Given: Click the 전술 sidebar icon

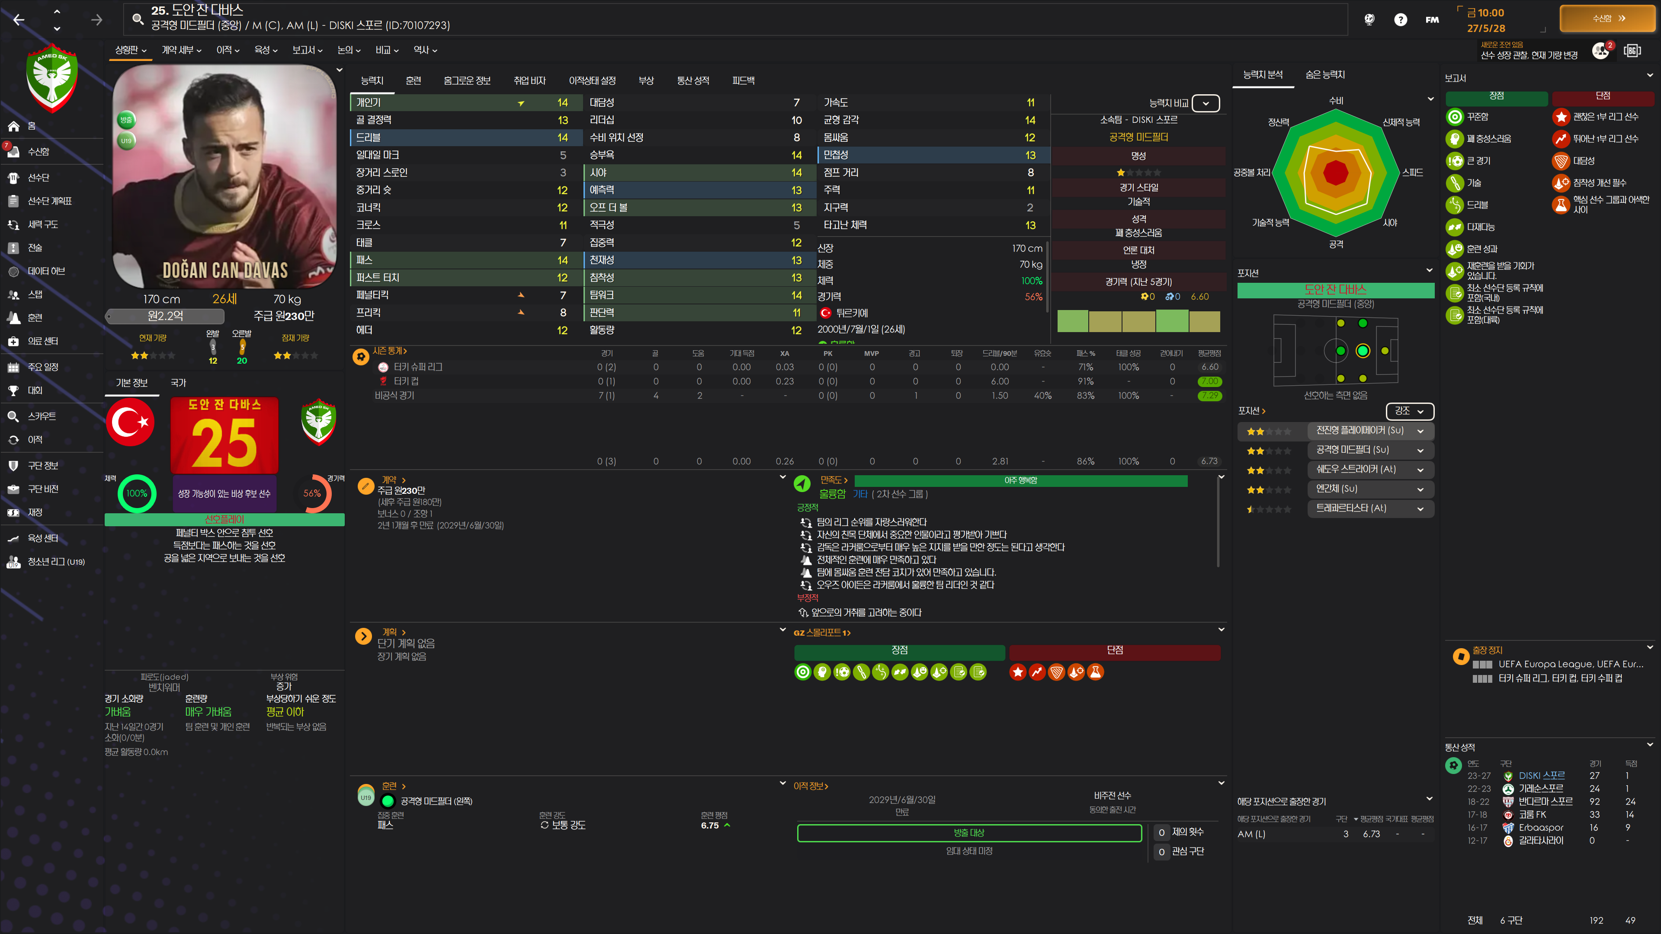Looking at the screenshot, I should click(x=13, y=248).
